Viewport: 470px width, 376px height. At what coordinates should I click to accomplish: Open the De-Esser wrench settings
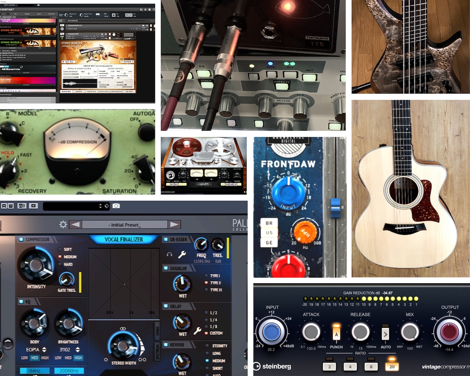(182, 254)
